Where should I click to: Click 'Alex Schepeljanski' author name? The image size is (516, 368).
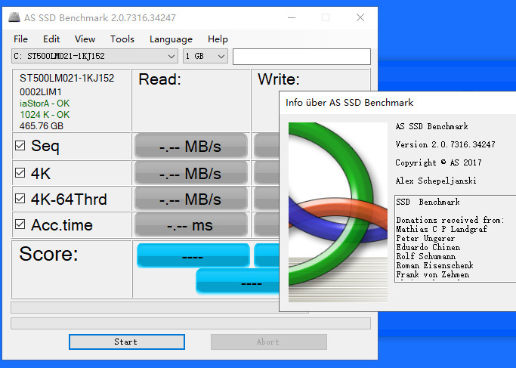pos(436,181)
